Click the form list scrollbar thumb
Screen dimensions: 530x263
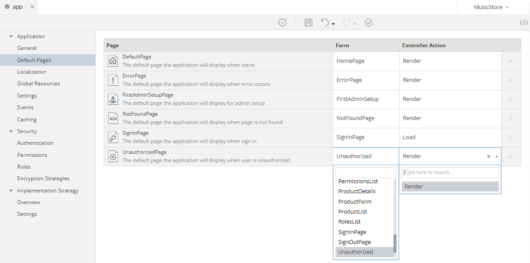395,243
